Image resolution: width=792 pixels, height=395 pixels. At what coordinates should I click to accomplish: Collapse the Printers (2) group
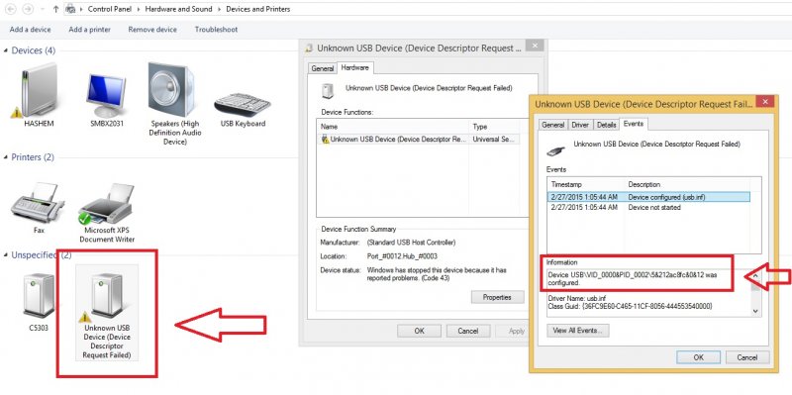pos(6,157)
